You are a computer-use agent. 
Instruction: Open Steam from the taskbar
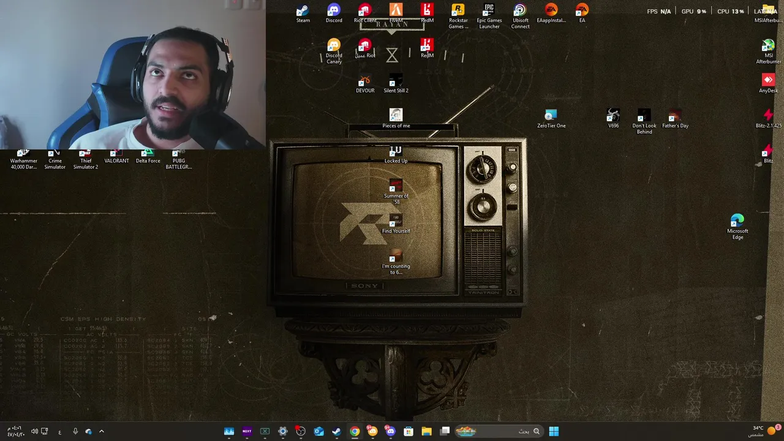point(336,431)
